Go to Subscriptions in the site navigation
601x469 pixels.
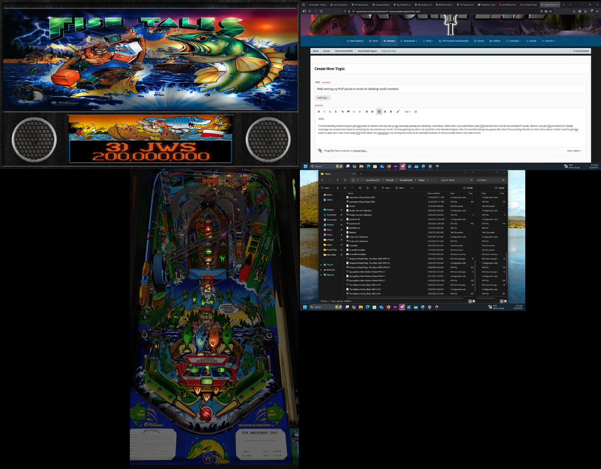tap(355, 41)
